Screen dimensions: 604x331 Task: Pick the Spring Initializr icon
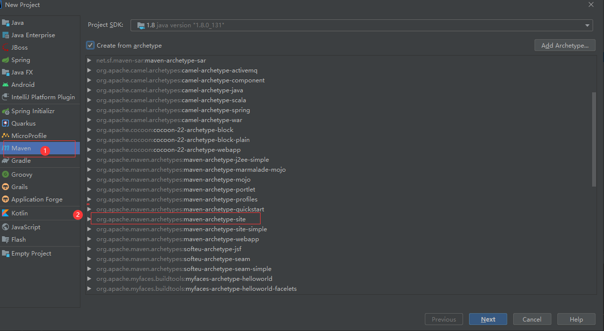click(5, 111)
